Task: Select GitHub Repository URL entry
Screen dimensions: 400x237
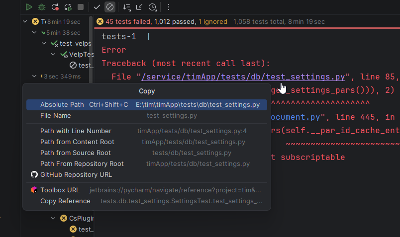Action: [76, 175]
